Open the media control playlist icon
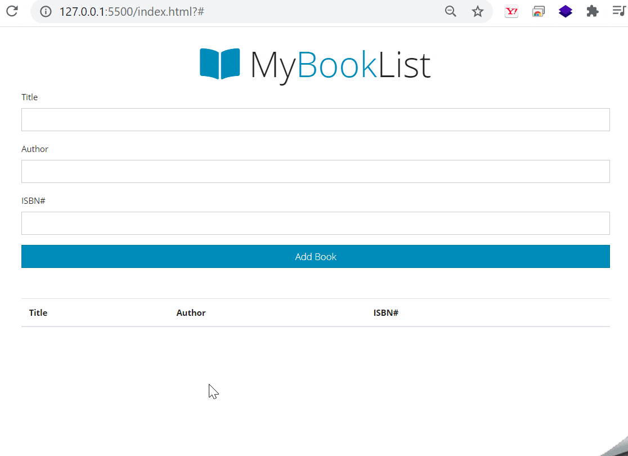The width and height of the screenshot is (628, 456). coord(619,11)
